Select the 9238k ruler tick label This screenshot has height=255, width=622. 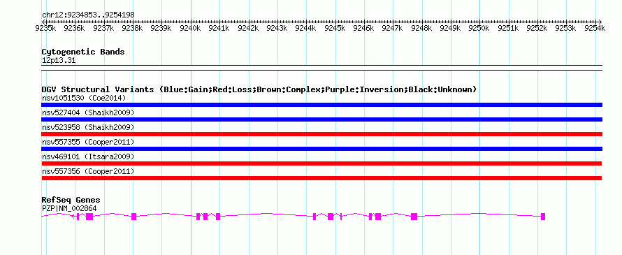point(133,28)
